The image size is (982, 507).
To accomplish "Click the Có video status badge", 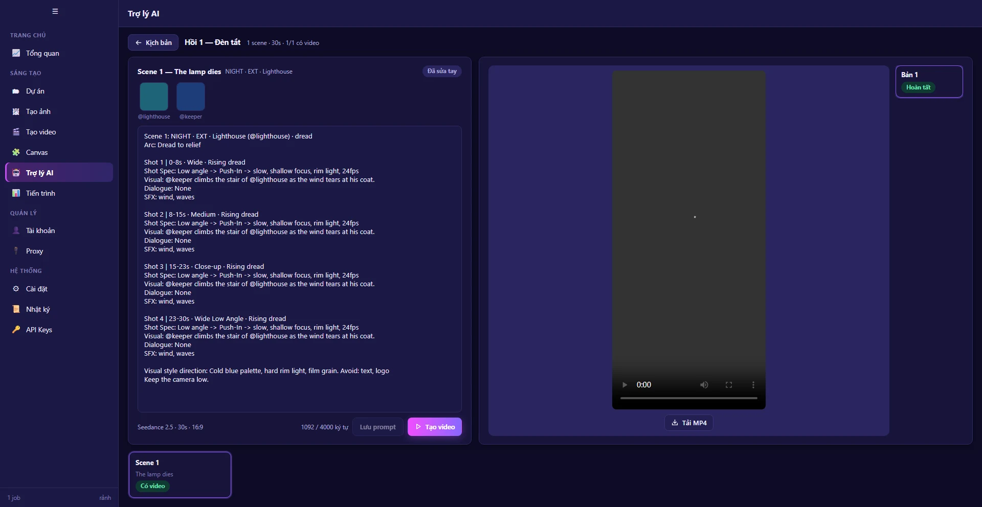I will [x=152, y=486].
